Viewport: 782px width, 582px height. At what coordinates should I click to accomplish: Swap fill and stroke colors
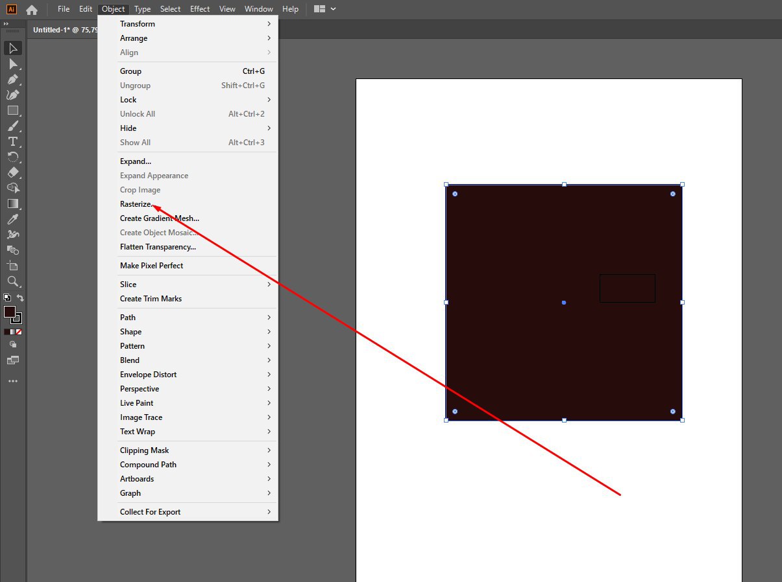pos(20,297)
